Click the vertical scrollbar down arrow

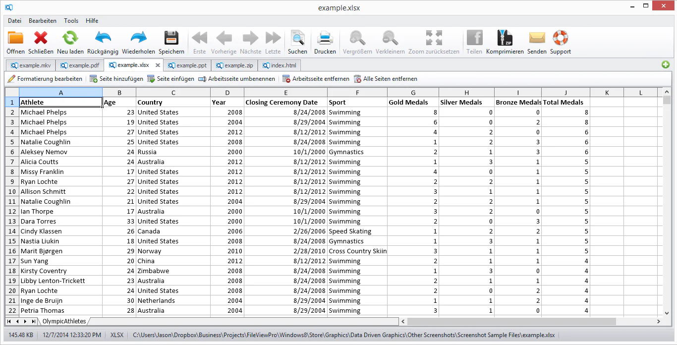(x=667, y=313)
